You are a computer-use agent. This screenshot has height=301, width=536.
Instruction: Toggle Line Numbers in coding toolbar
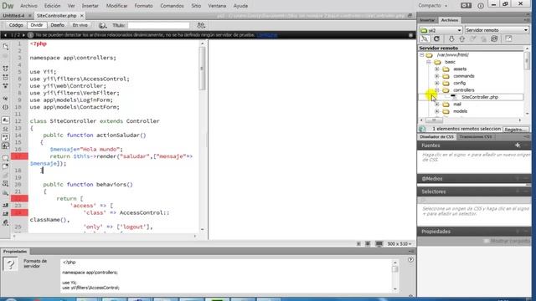pyautogui.click(x=6, y=120)
